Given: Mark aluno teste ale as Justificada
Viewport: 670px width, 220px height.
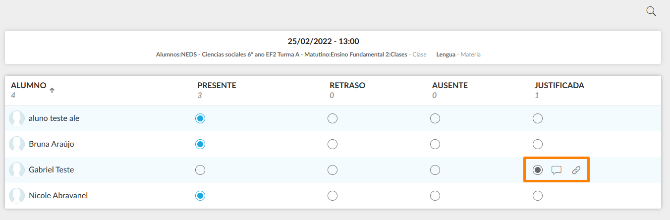Looking at the screenshot, I should point(538,118).
